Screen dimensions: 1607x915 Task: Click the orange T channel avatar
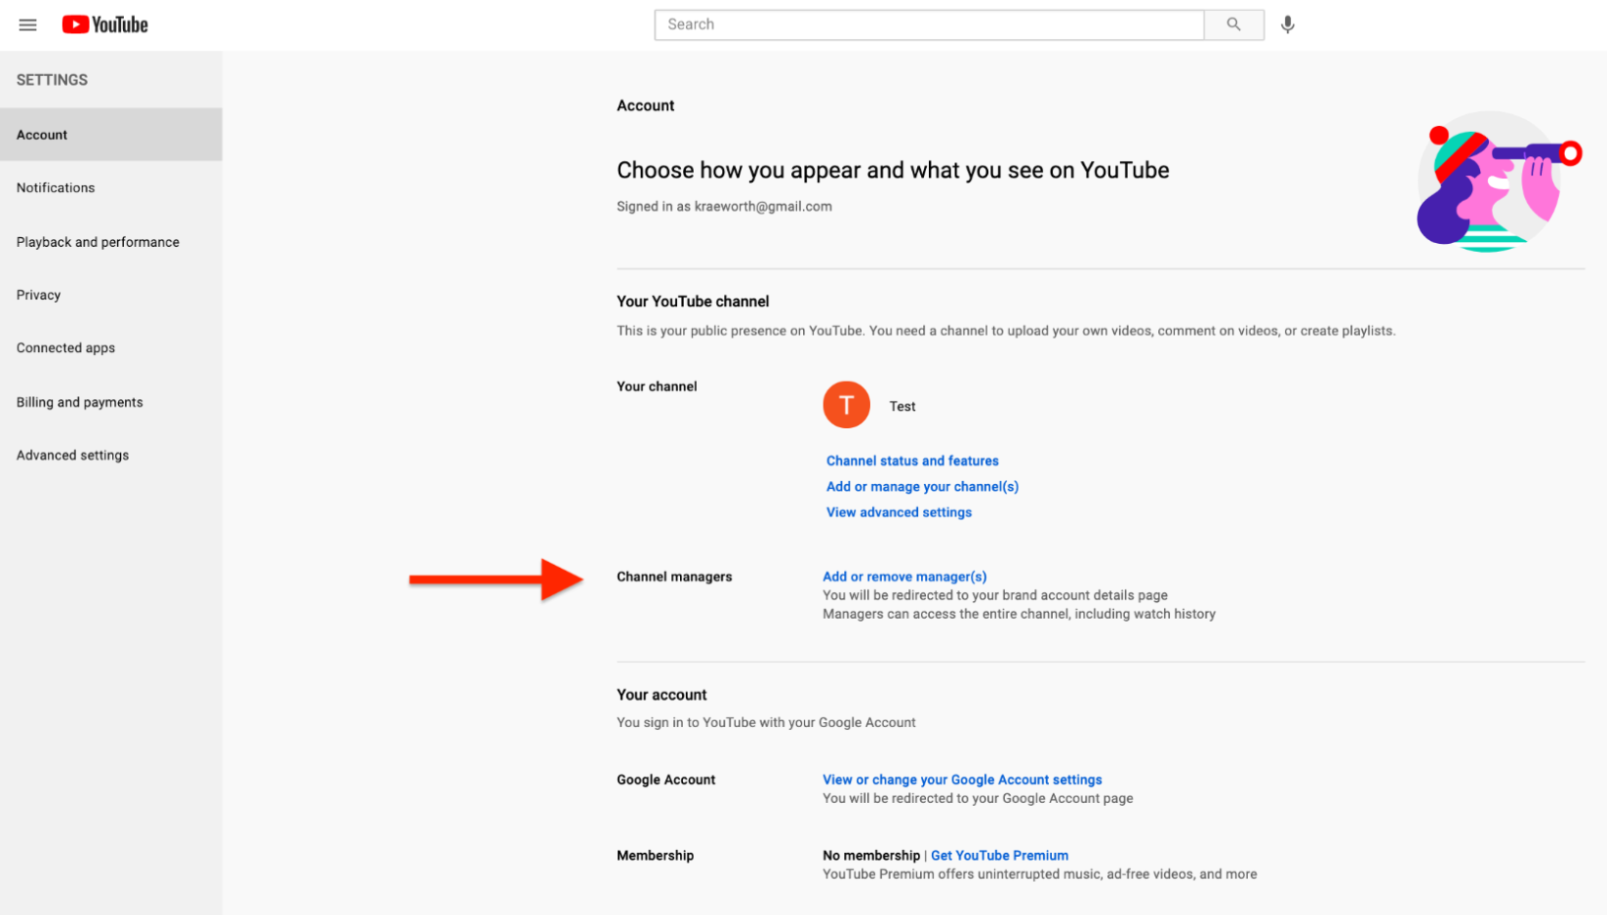click(846, 405)
